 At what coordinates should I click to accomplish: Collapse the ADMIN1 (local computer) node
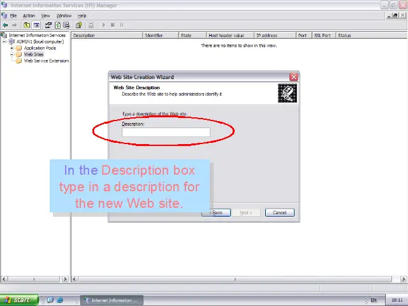(4, 41)
